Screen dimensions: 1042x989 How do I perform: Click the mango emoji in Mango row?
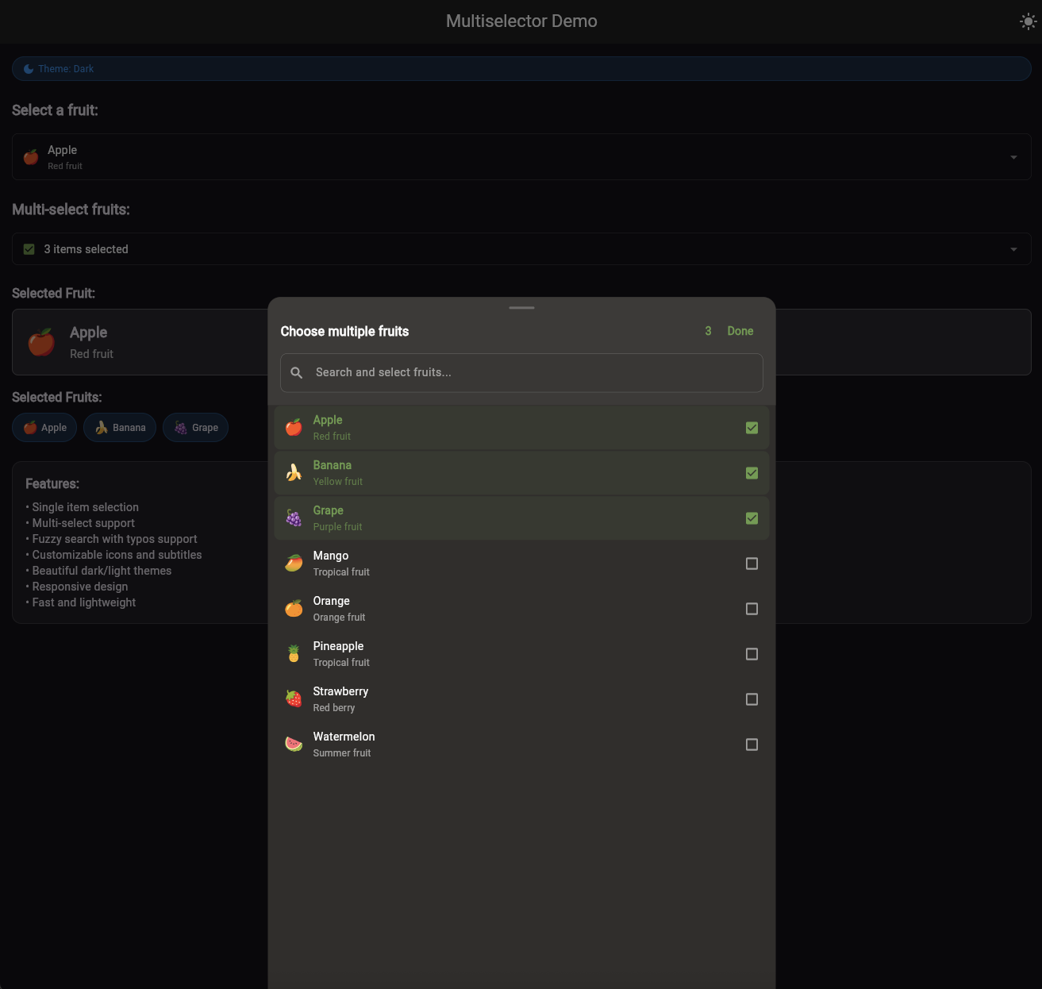point(294,564)
